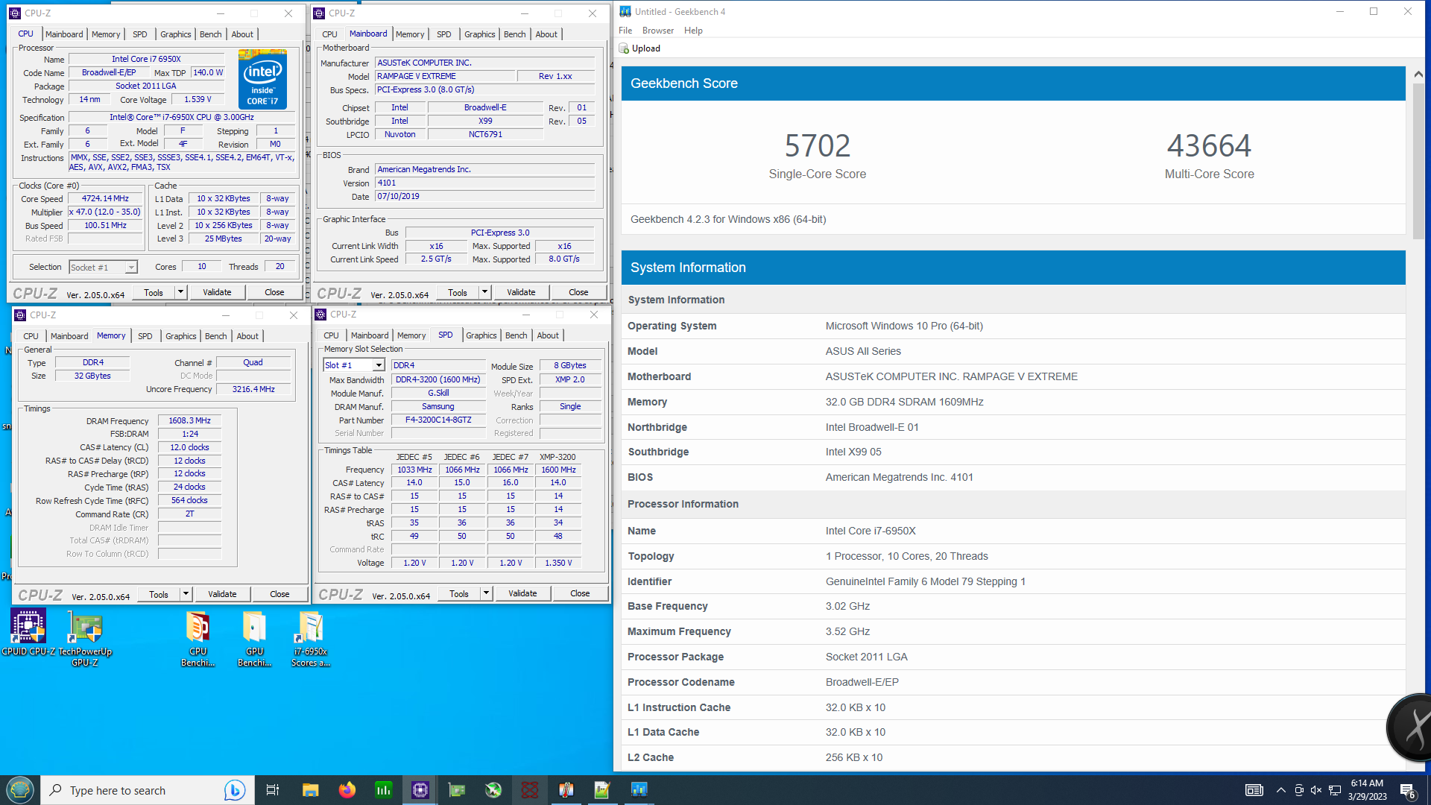Viewport: 1431px width, 805px height.
Task: Click the Geekbench scrollbar up arrow
Action: click(x=1418, y=74)
